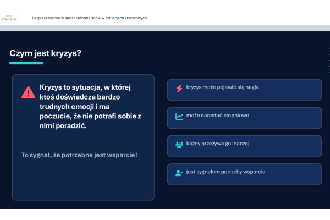330x220 pixels.
Task: Click the course title 'Bezpieczeństwo w sieci' in header
Action: coord(89,18)
